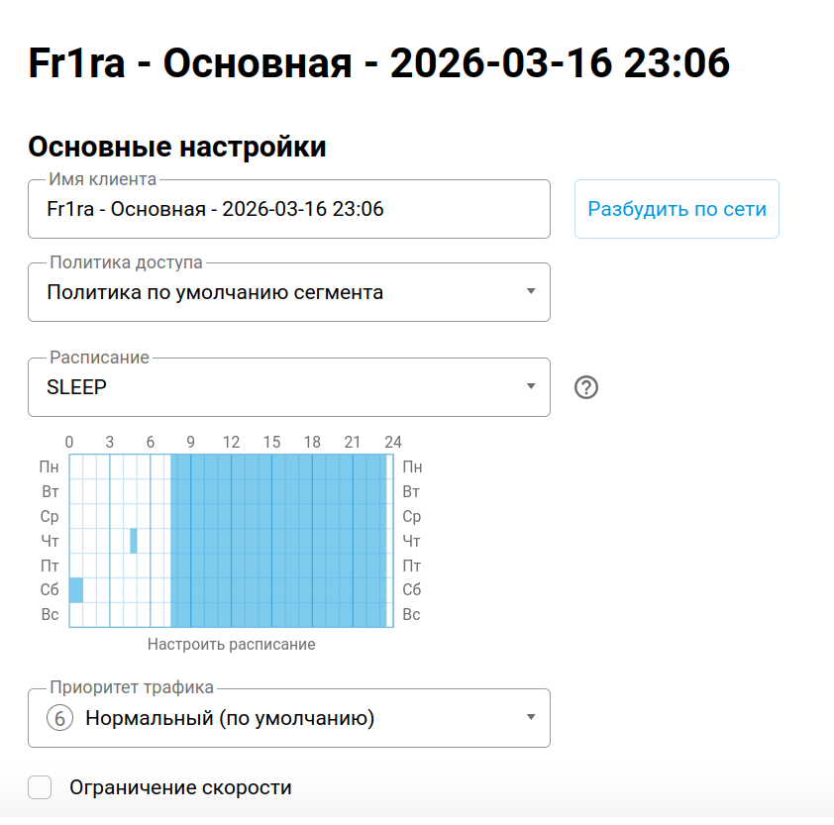Click the Вс day label right of grid
This screenshot has height=825, width=834.
click(411, 615)
